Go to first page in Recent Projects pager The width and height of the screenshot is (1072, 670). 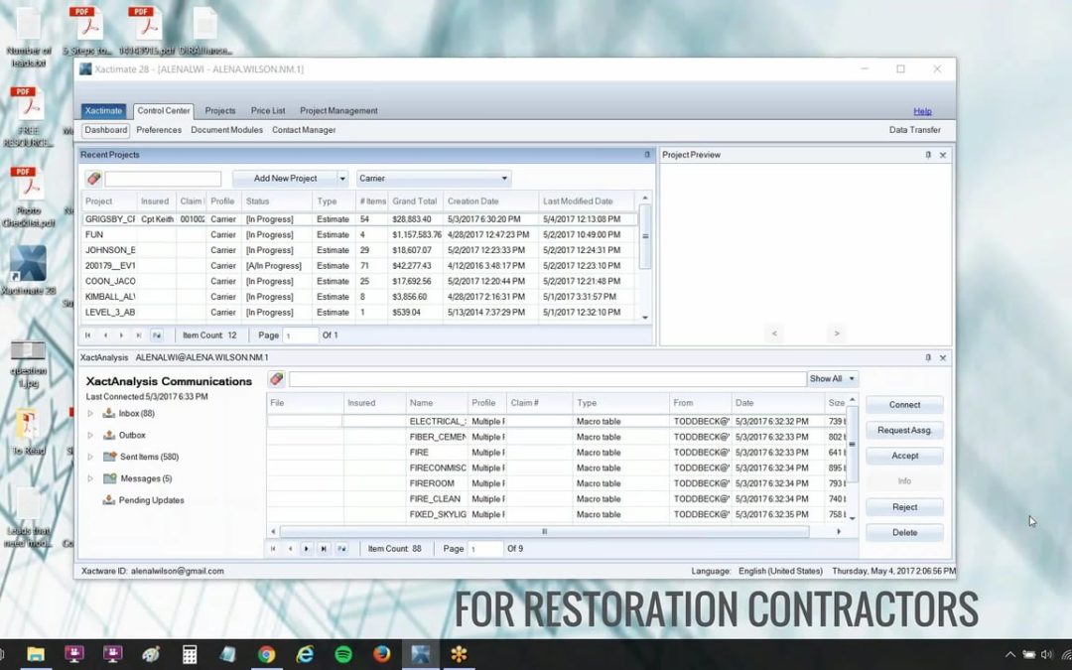pyautogui.click(x=87, y=335)
